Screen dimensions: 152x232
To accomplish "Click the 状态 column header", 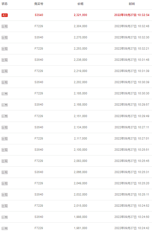I will click(4, 4).
